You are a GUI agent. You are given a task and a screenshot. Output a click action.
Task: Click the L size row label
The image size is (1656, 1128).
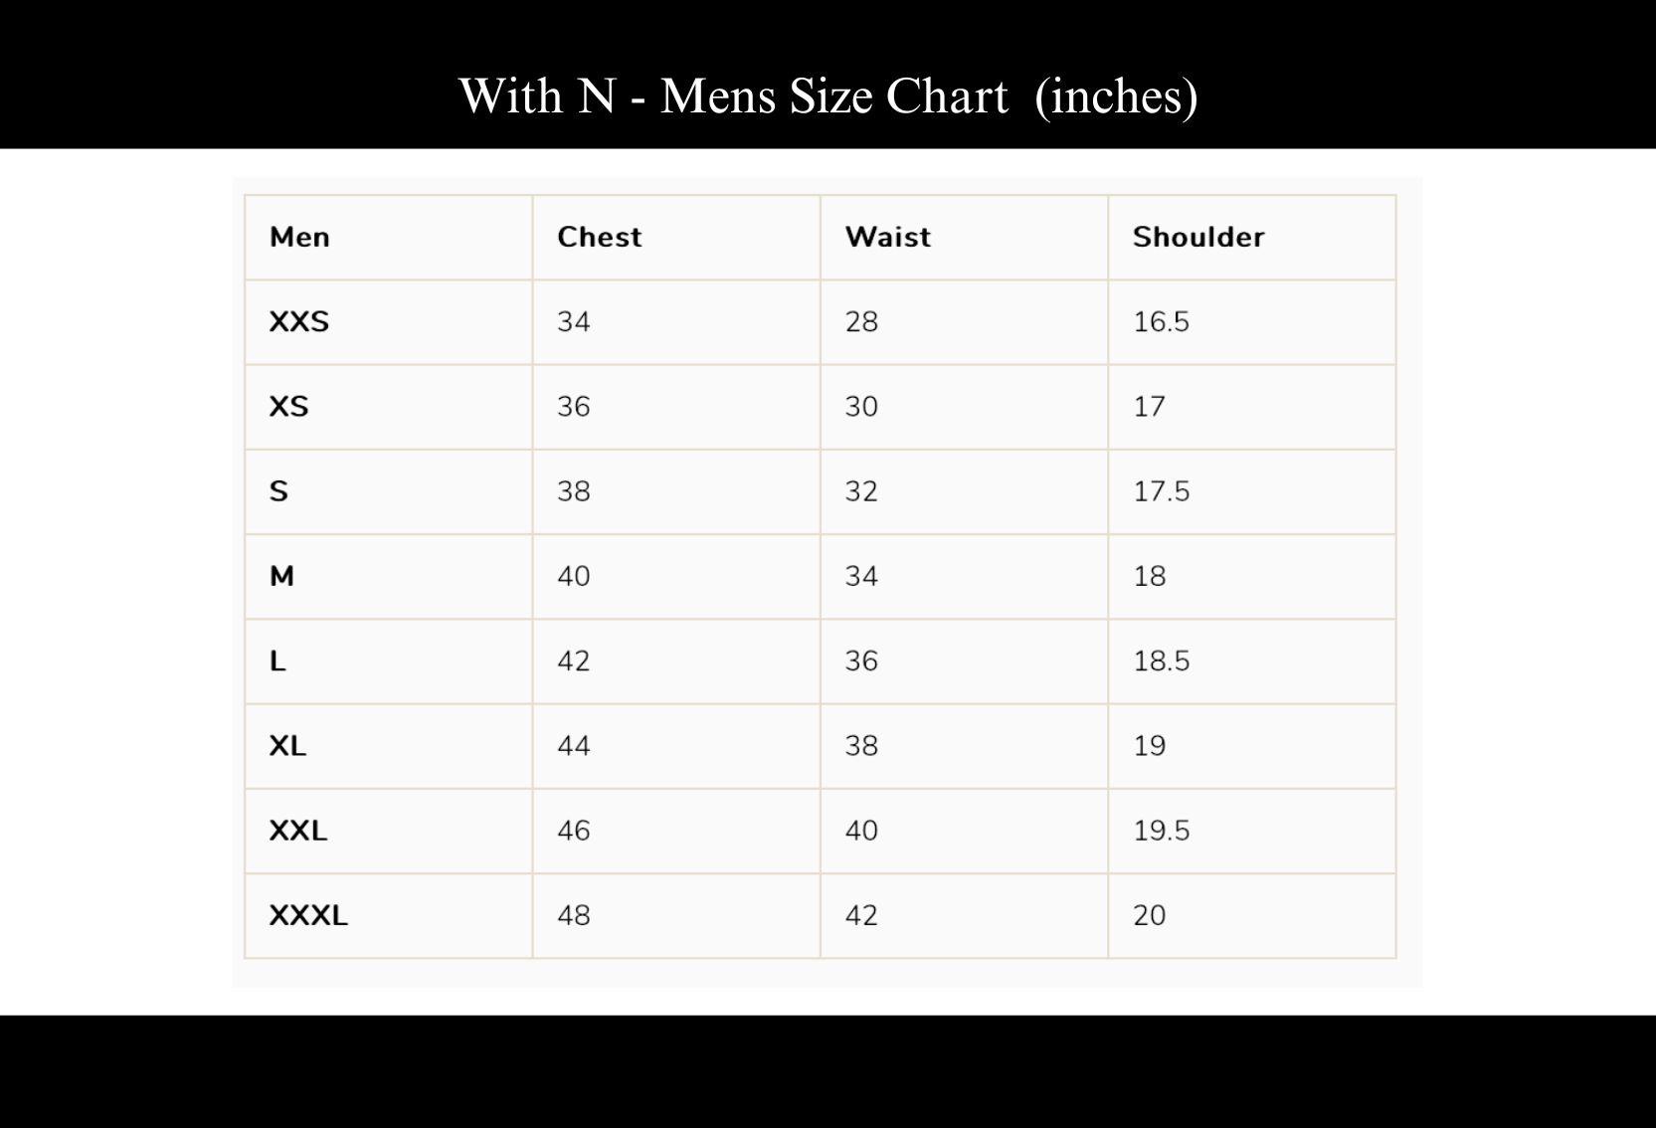[277, 660]
